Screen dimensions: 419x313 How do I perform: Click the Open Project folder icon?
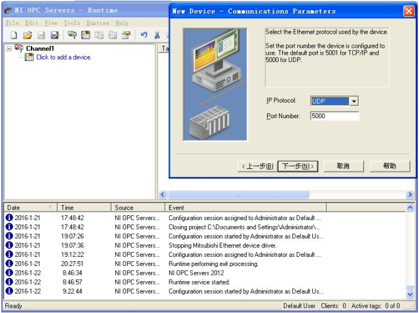pos(27,35)
